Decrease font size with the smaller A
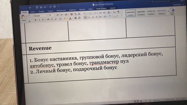This screenshot has width=187, height=105. click(x=62, y=15)
